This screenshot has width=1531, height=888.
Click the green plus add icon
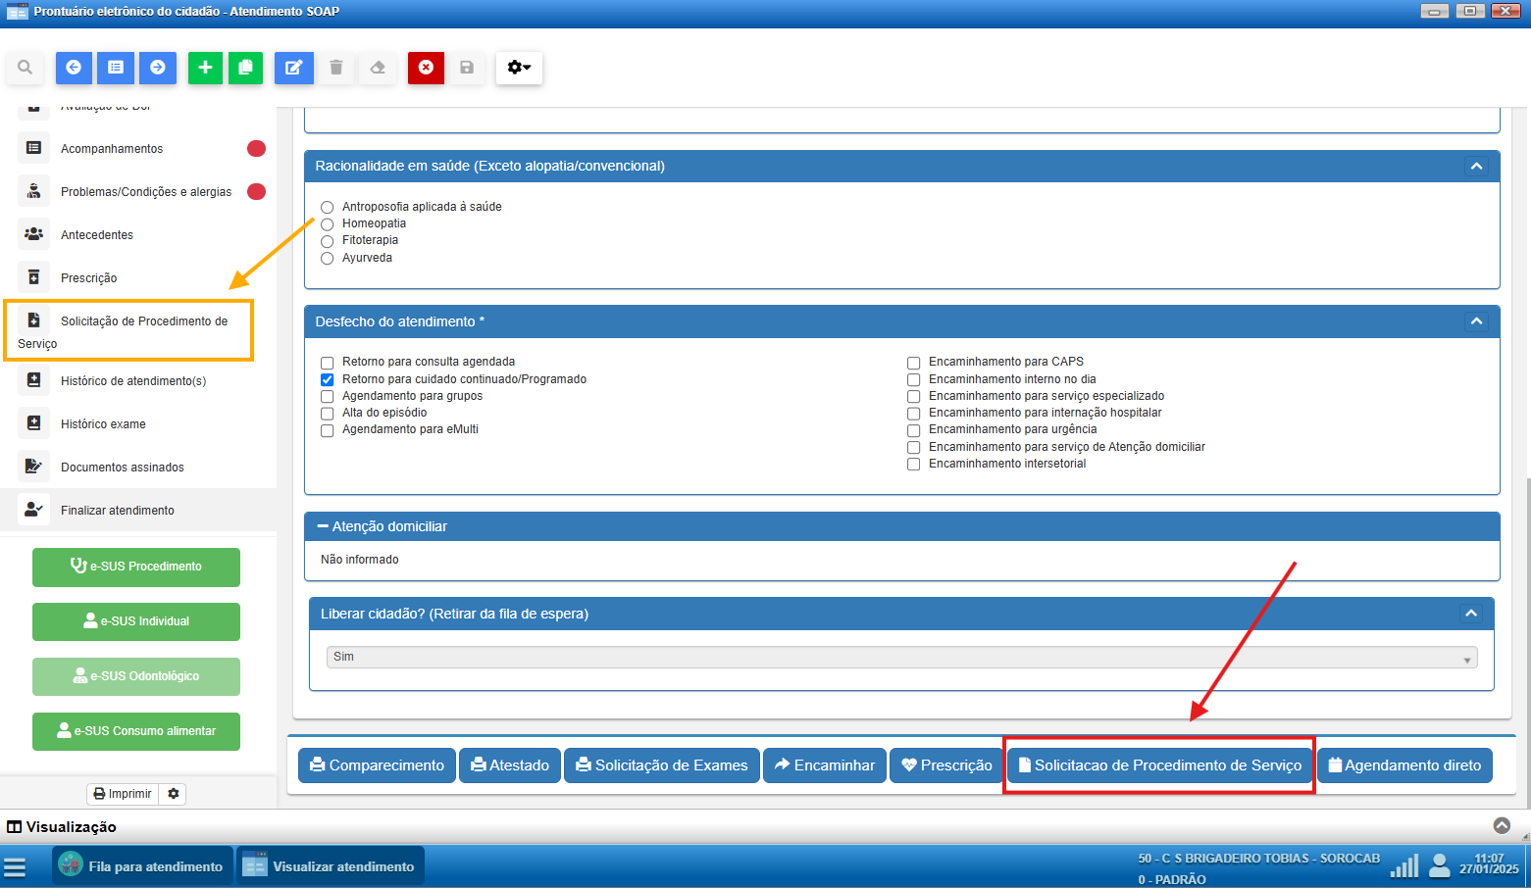205,68
